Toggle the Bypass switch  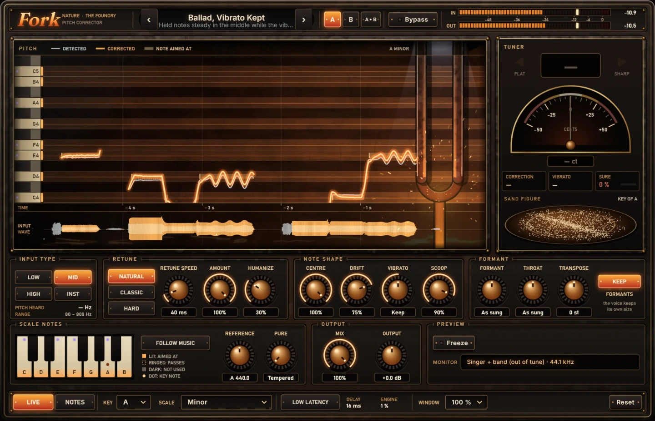[x=413, y=20]
